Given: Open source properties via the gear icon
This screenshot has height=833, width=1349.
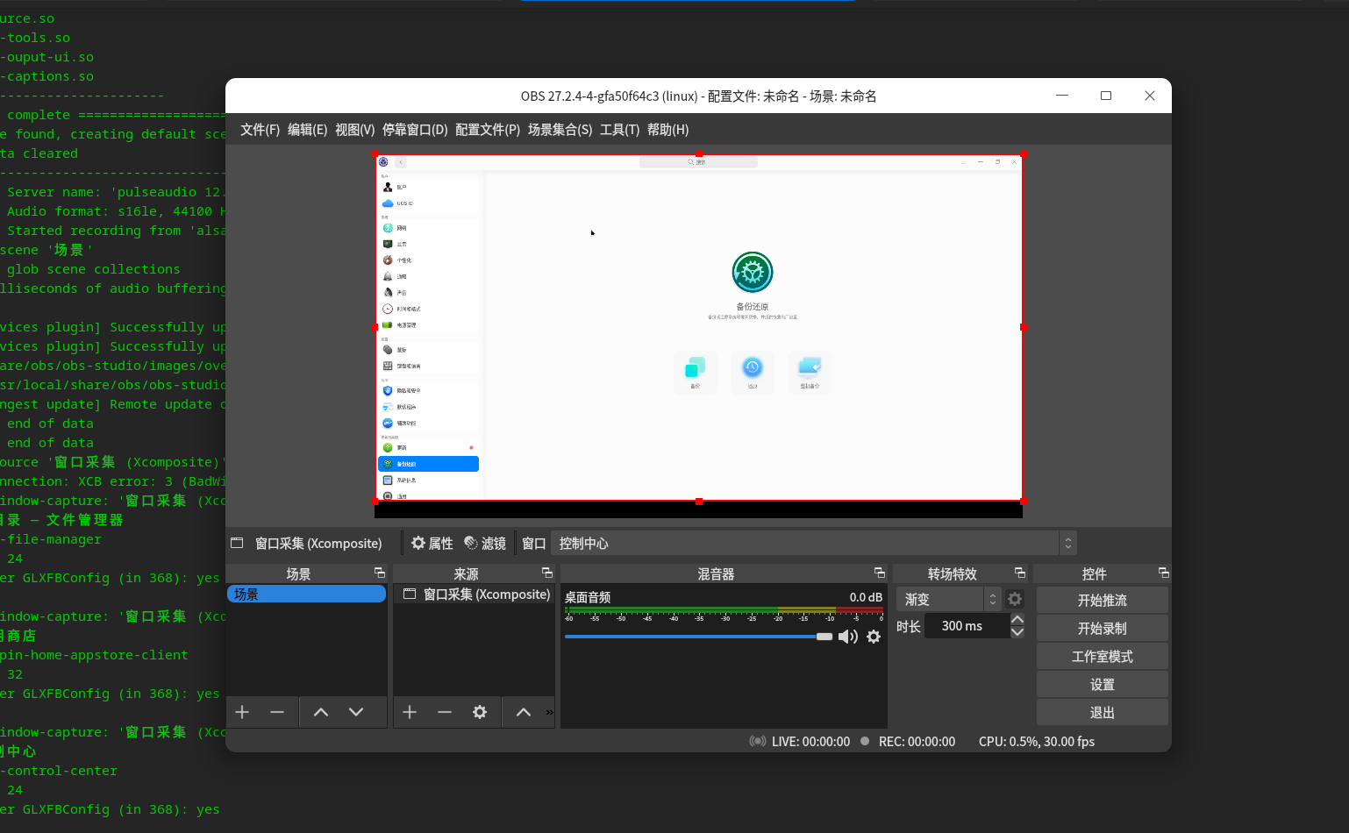Looking at the screenshot, I should (x=480, y=712).
